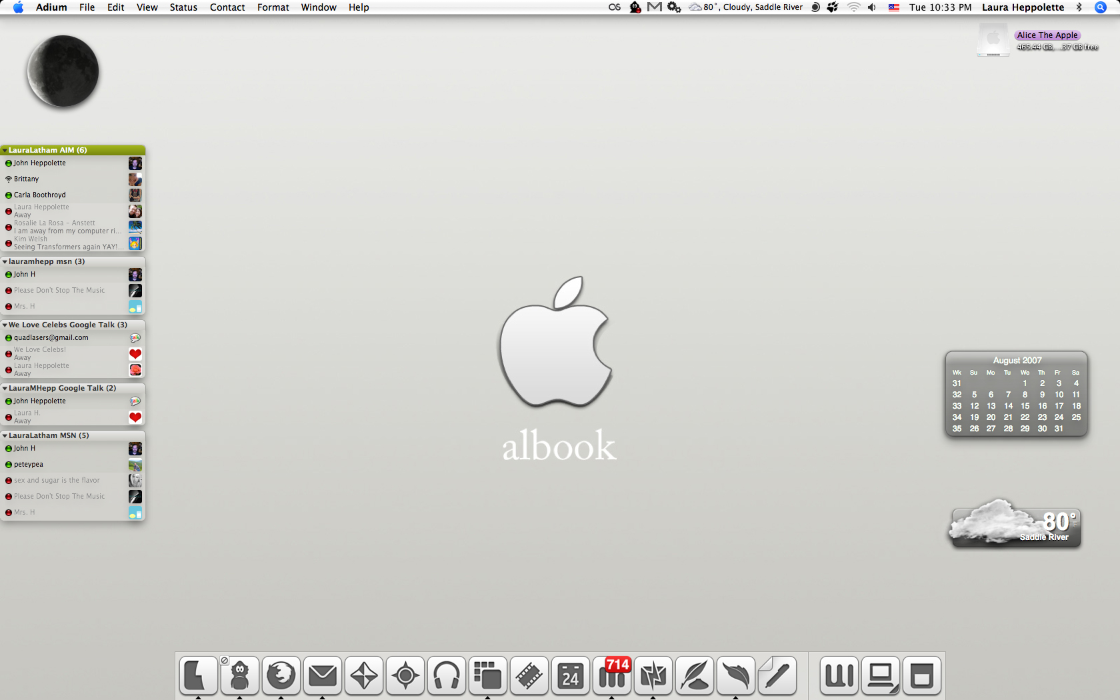Screen dimensions: 1120x700
Task: Click Kim Welsh's buddy picture
Action: point(135,243)
